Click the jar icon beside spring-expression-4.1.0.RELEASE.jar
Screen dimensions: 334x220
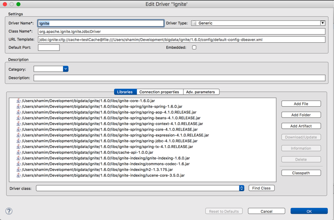coord(18,135)
